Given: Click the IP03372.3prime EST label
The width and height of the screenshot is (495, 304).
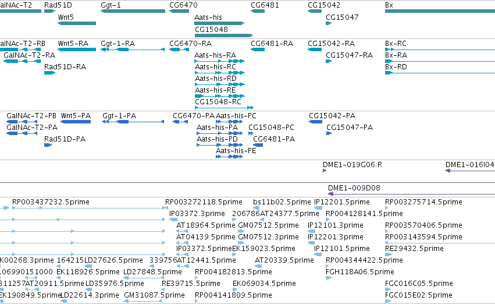Looking at the screenshot, I should (x=197, y=214).
